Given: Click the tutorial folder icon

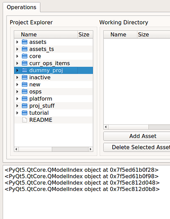Looking at the screenshot, I should point(24,113).
